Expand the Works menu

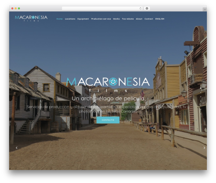tap(116, 19)
